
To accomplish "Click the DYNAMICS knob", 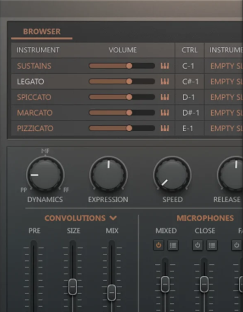I will pos(45,175).
